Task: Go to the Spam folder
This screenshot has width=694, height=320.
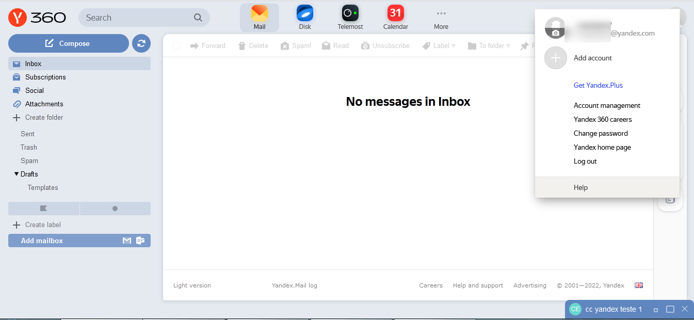Action: 29,161
